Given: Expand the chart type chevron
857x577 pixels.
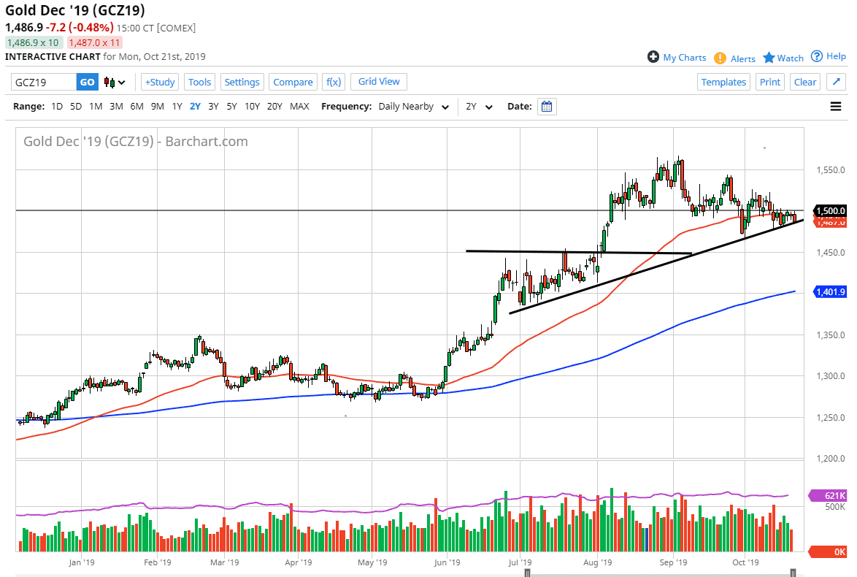Looking at the screenshot, I should click(121, 82).
